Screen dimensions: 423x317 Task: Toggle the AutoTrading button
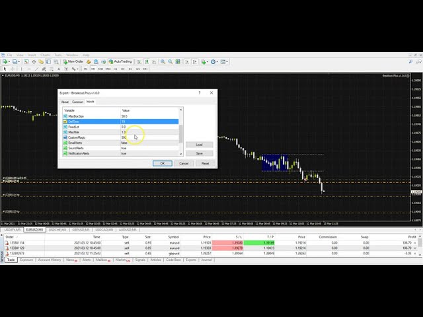(x=121, y=61)
